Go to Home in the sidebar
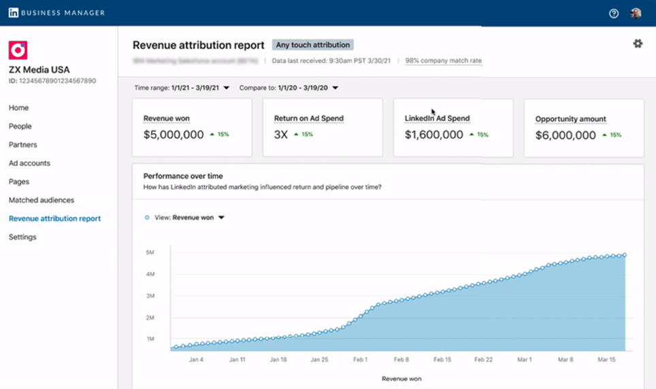 point(19,108)
